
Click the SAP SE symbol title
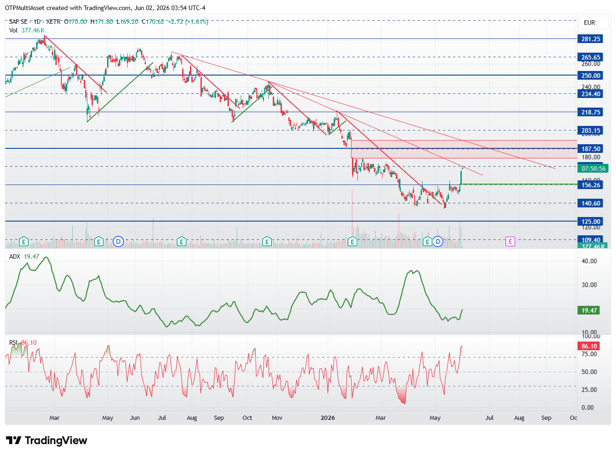click(x=18, y=22)
